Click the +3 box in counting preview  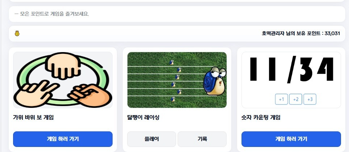(310, 99)
